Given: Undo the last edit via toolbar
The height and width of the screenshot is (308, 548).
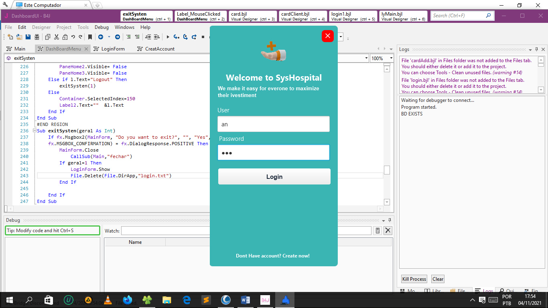Looking at the screenshot, I should pyautogui.click(x=73, y=37).
